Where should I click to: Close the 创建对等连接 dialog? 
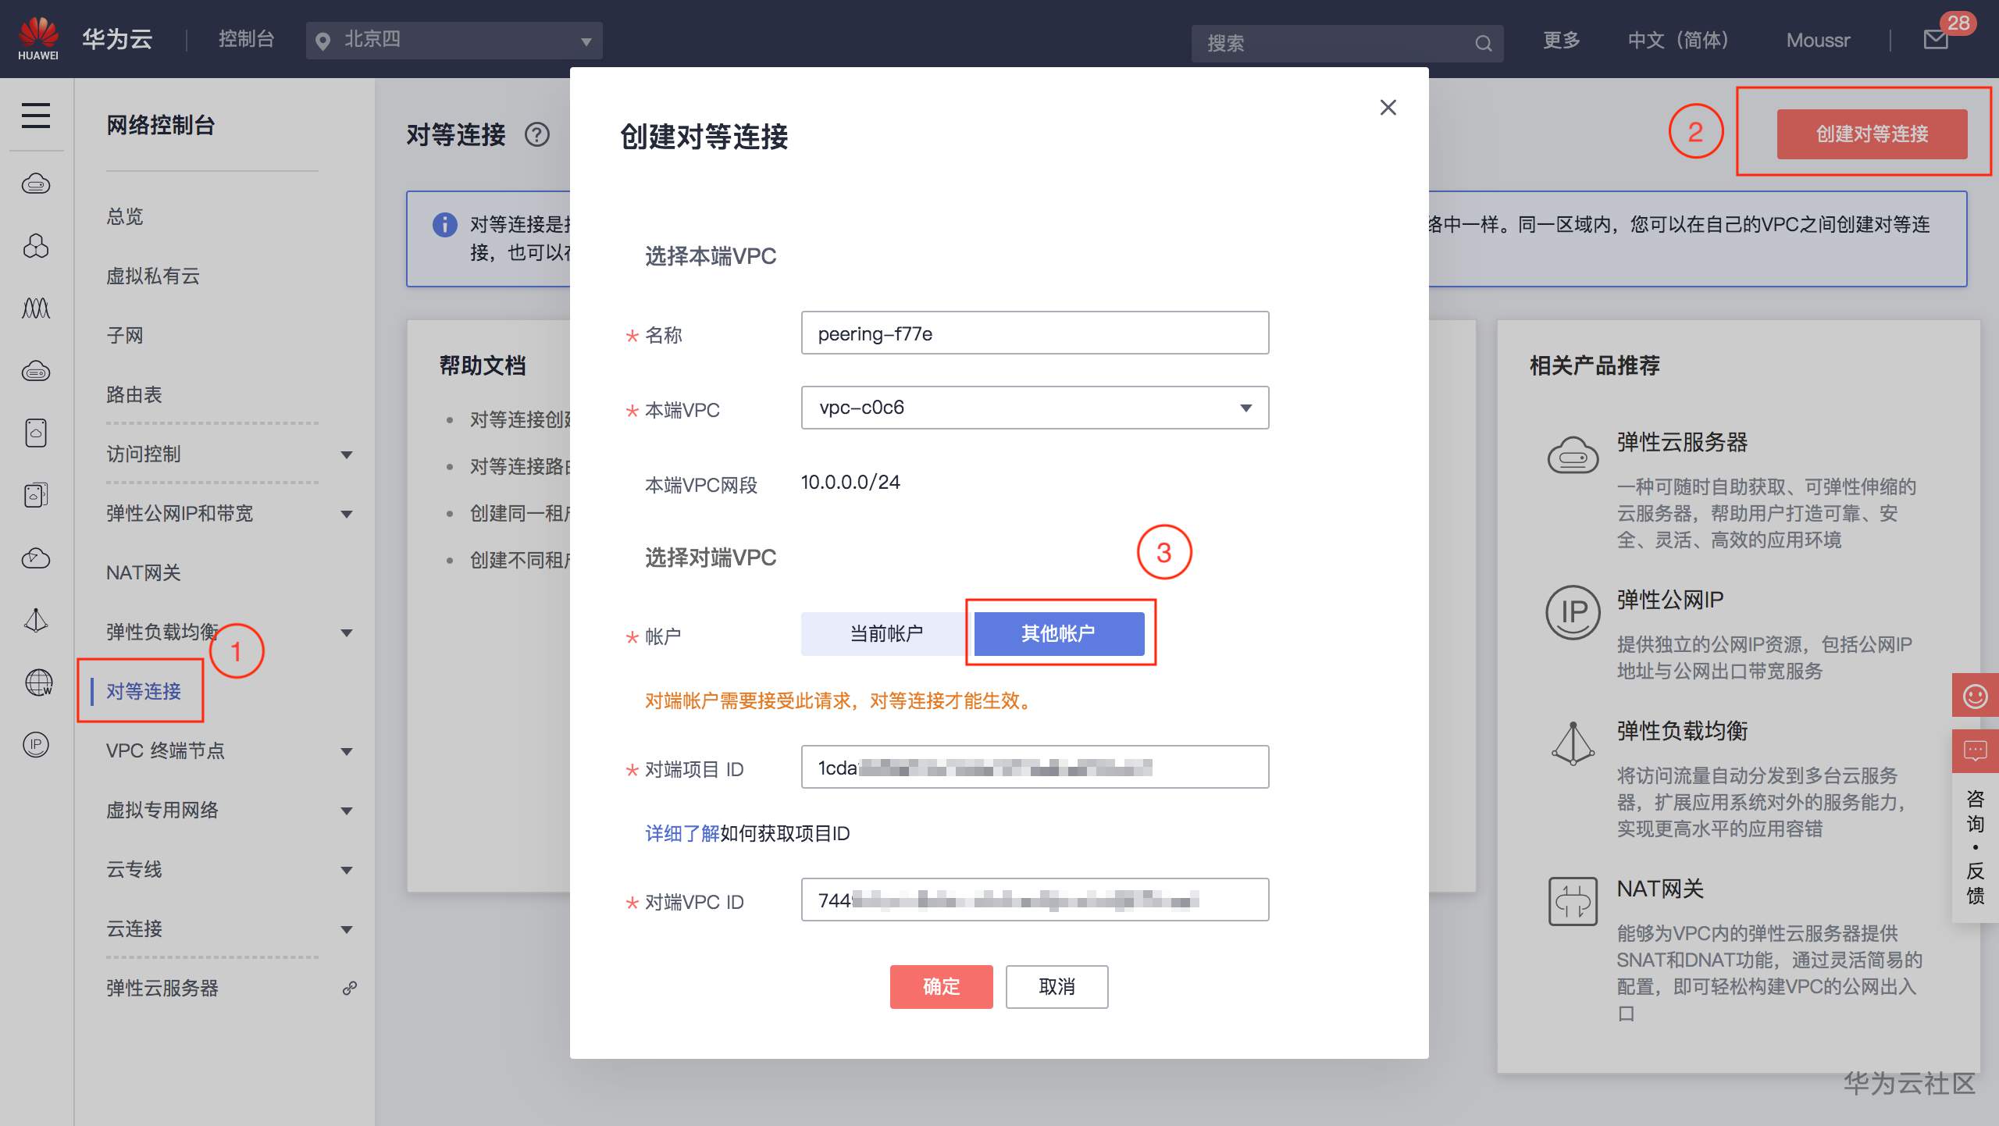click(x=1388, y=107)
